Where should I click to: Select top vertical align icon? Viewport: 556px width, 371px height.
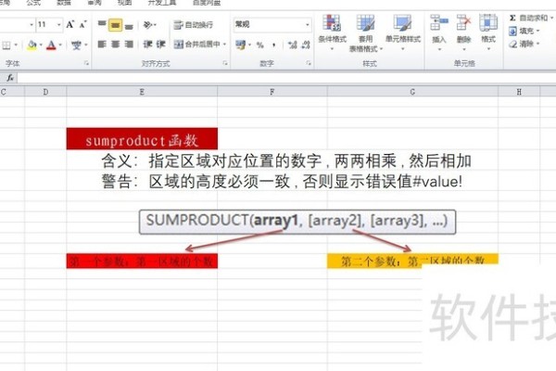pos(102,24)
